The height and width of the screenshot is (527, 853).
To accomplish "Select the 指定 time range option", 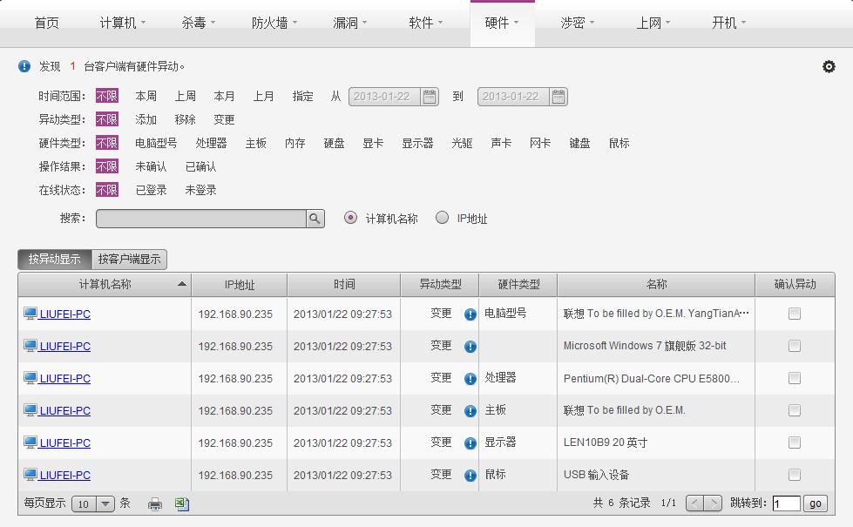I will coord(302,97).
